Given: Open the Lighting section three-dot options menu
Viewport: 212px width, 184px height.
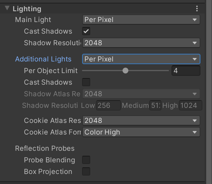Looking at the screenshot, I should (197, 9).
